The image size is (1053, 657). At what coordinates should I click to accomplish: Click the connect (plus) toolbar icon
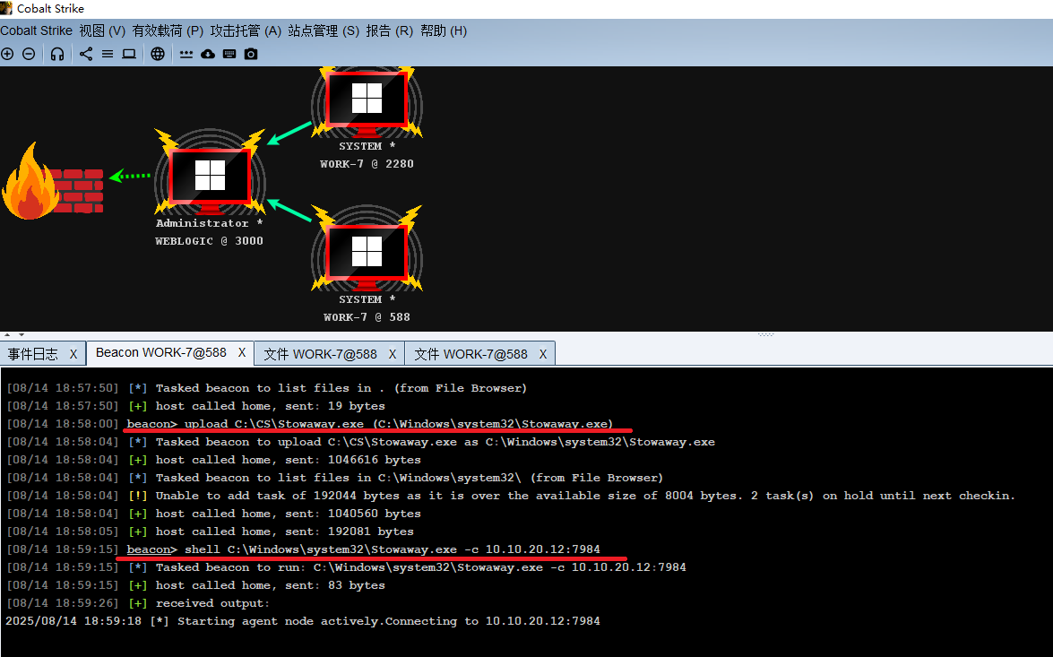point(7,54)
